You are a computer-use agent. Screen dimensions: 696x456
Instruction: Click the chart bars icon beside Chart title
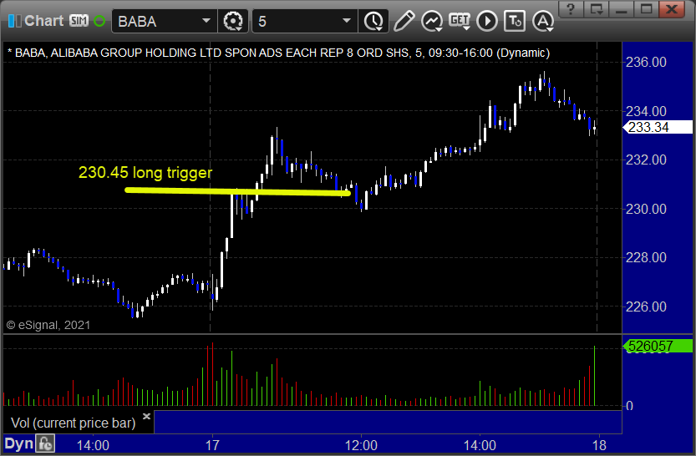pyautogui.click(x=14, y=21)
